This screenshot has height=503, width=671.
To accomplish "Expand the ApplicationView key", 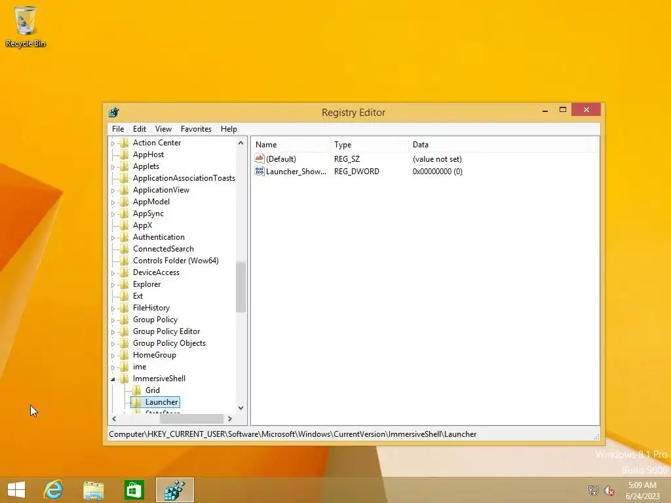I will point(113,191).
